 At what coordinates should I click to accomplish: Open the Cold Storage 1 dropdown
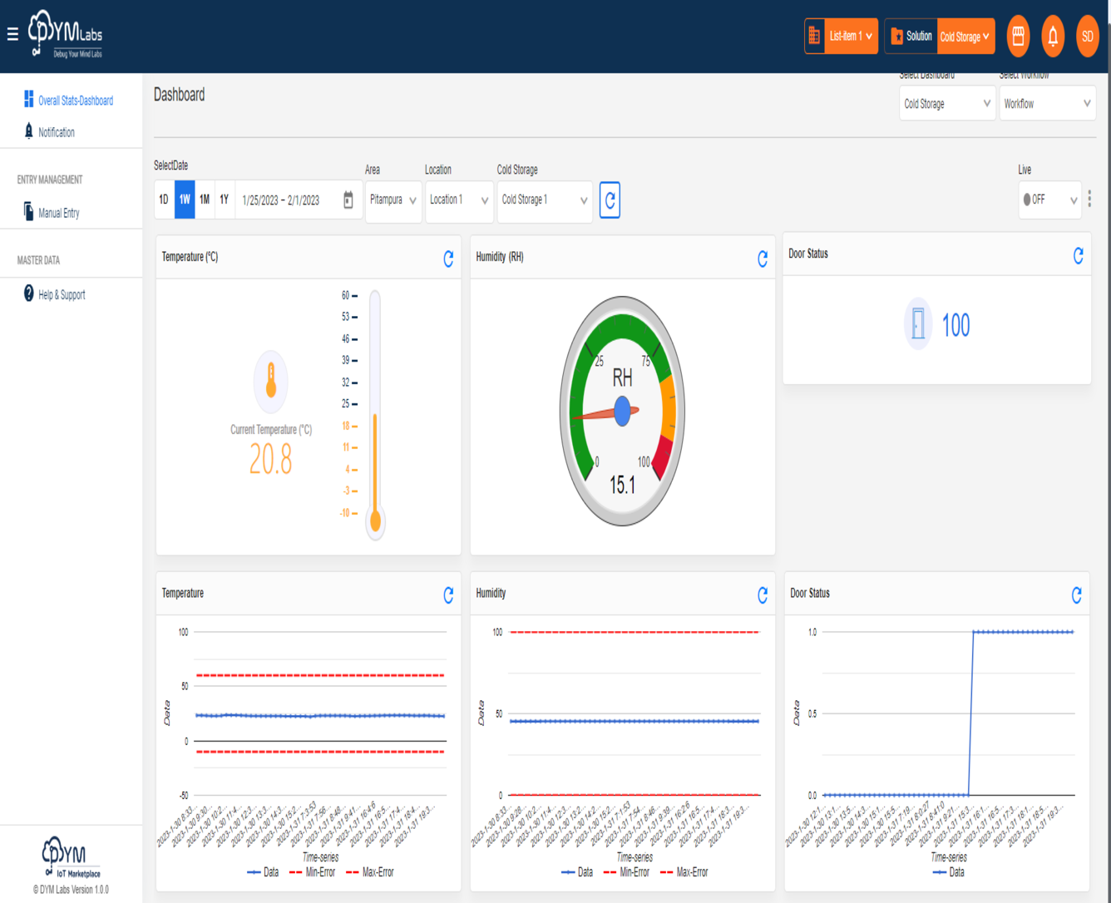[x=545, y=200]
